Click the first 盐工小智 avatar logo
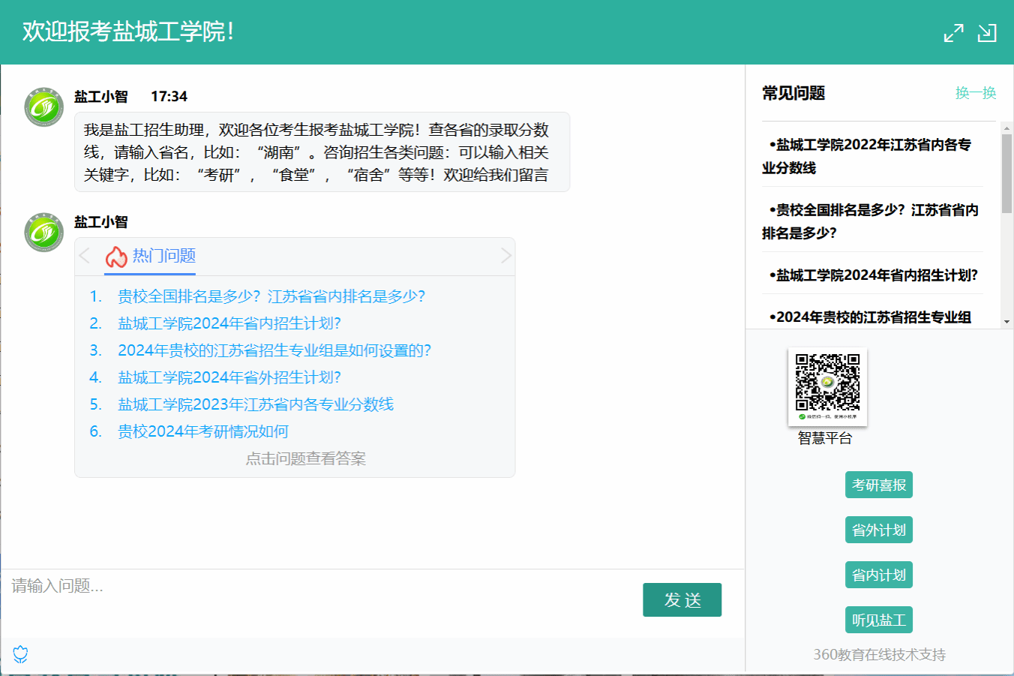The width and height of the screenshot is (1014, 676). click(x=44, y=107)
